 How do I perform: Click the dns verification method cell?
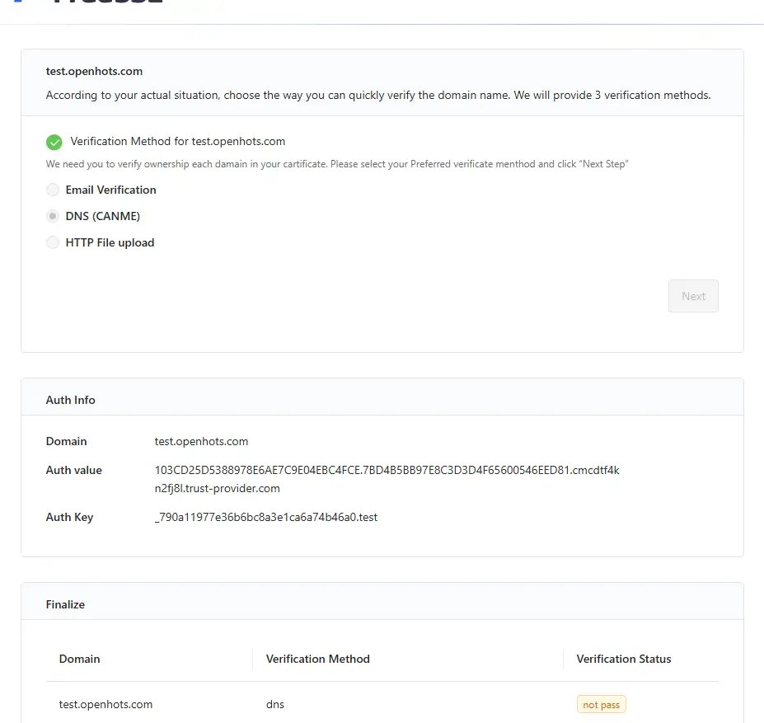(x=275, y=704)
